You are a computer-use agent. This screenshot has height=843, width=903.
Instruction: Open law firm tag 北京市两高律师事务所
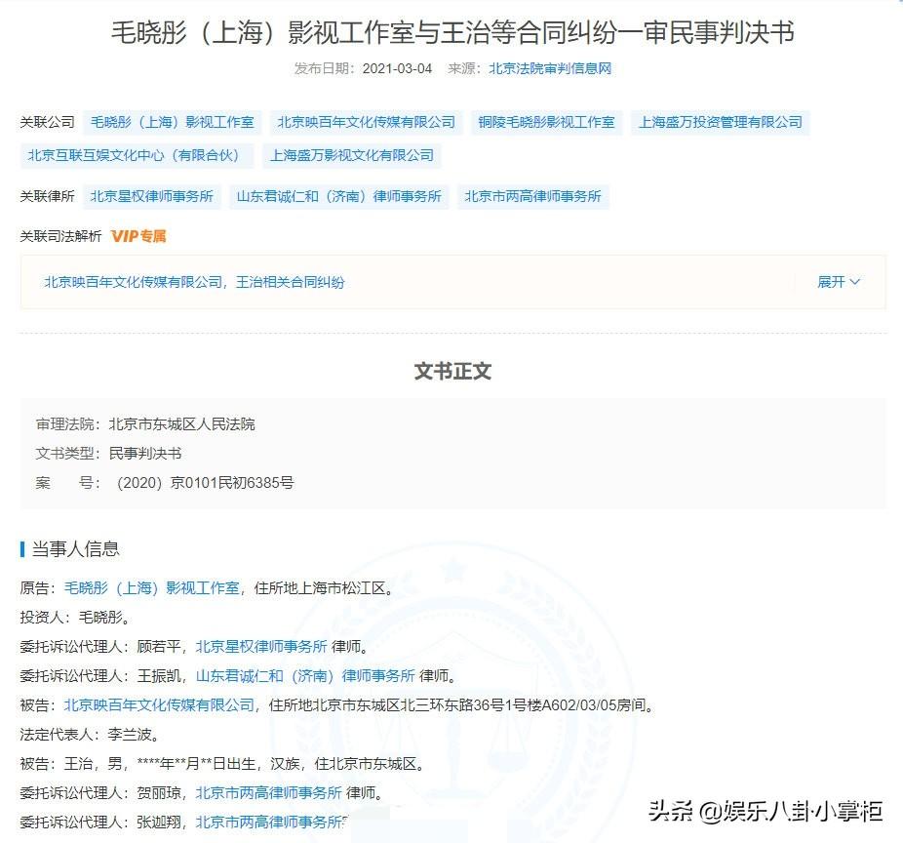pyautogui.click(x=533, y=196)
